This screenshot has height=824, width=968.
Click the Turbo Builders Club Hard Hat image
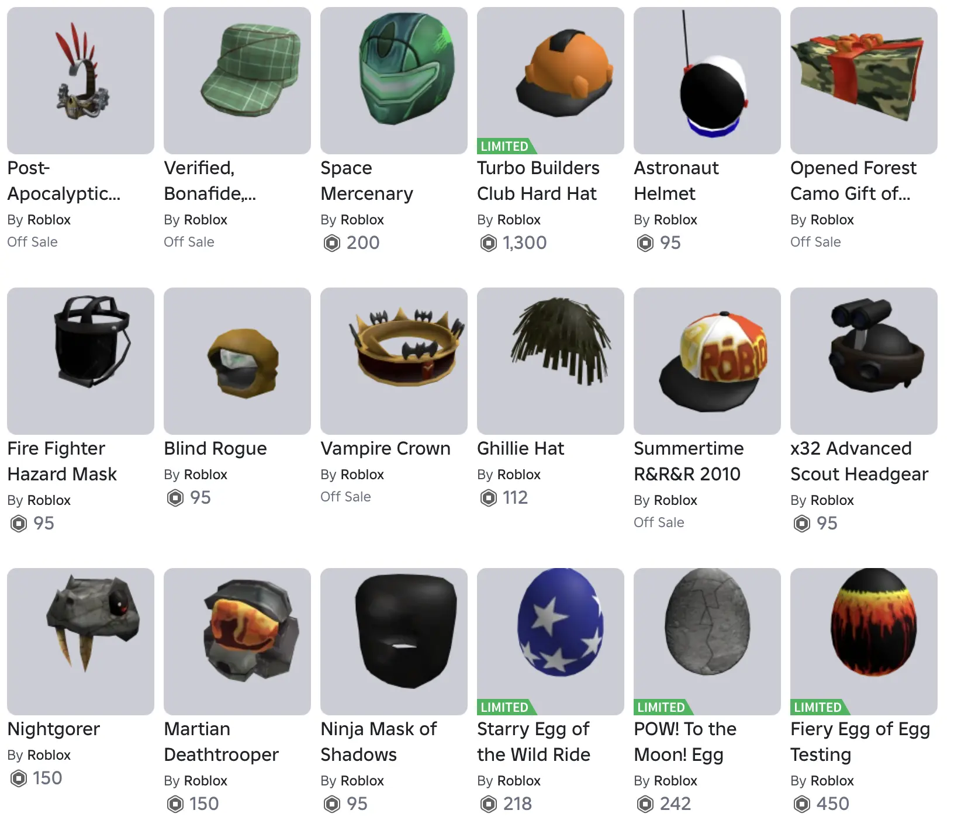551,81
